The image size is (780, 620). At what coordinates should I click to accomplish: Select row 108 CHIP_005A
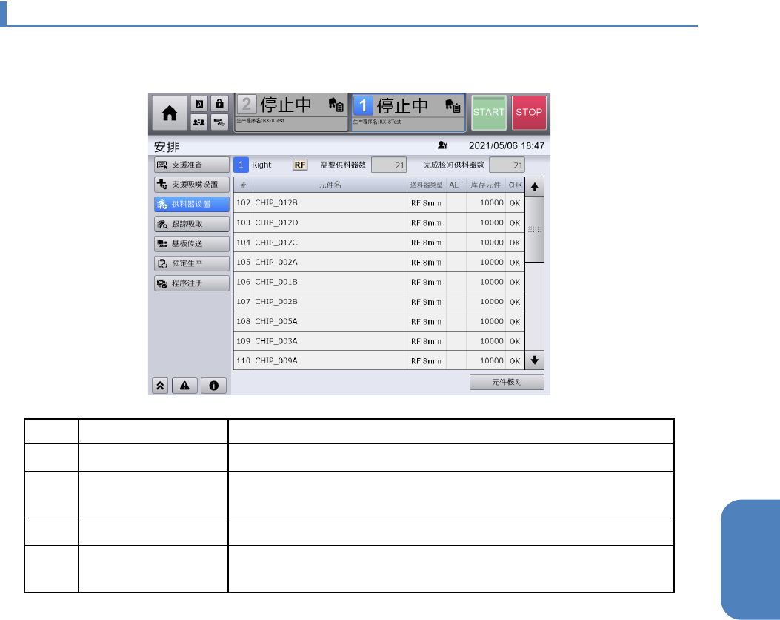pos(379,321)
